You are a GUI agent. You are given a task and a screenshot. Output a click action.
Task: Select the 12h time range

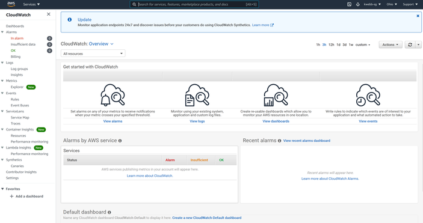click(x=332, y=44)
